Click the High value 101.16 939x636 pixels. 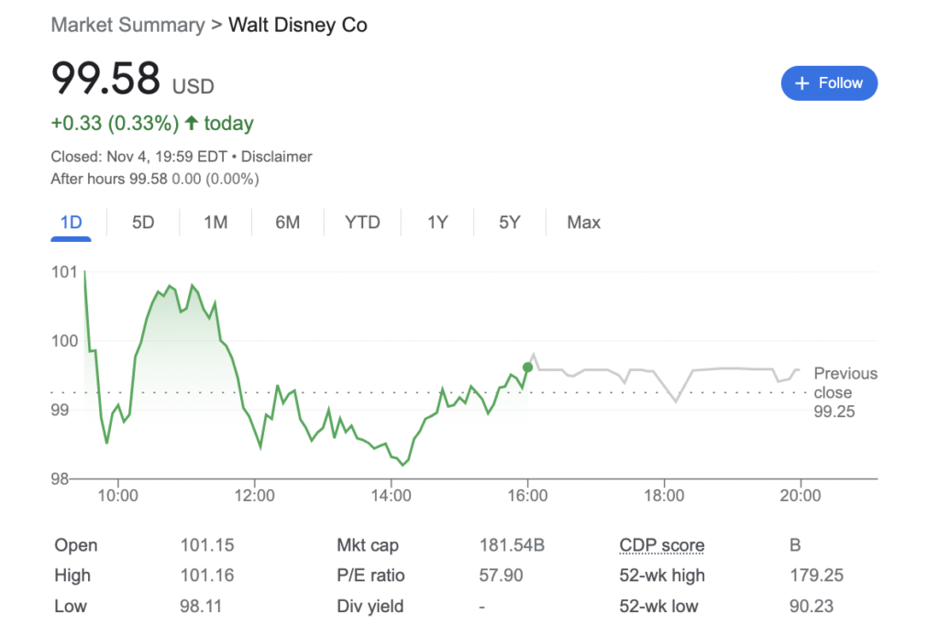coord(207,576)
